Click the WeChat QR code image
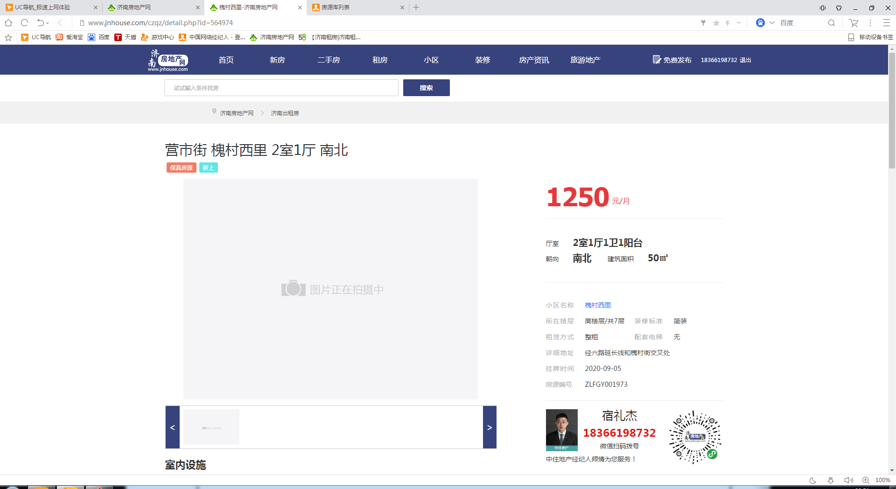 point(695,437)
